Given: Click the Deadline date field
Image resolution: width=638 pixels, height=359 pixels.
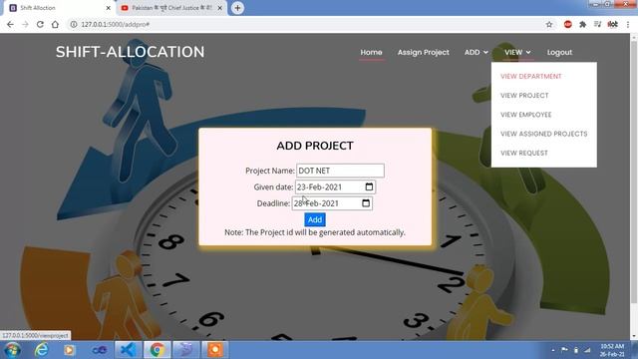Looking at the screenshot, I should coord(332,203).
